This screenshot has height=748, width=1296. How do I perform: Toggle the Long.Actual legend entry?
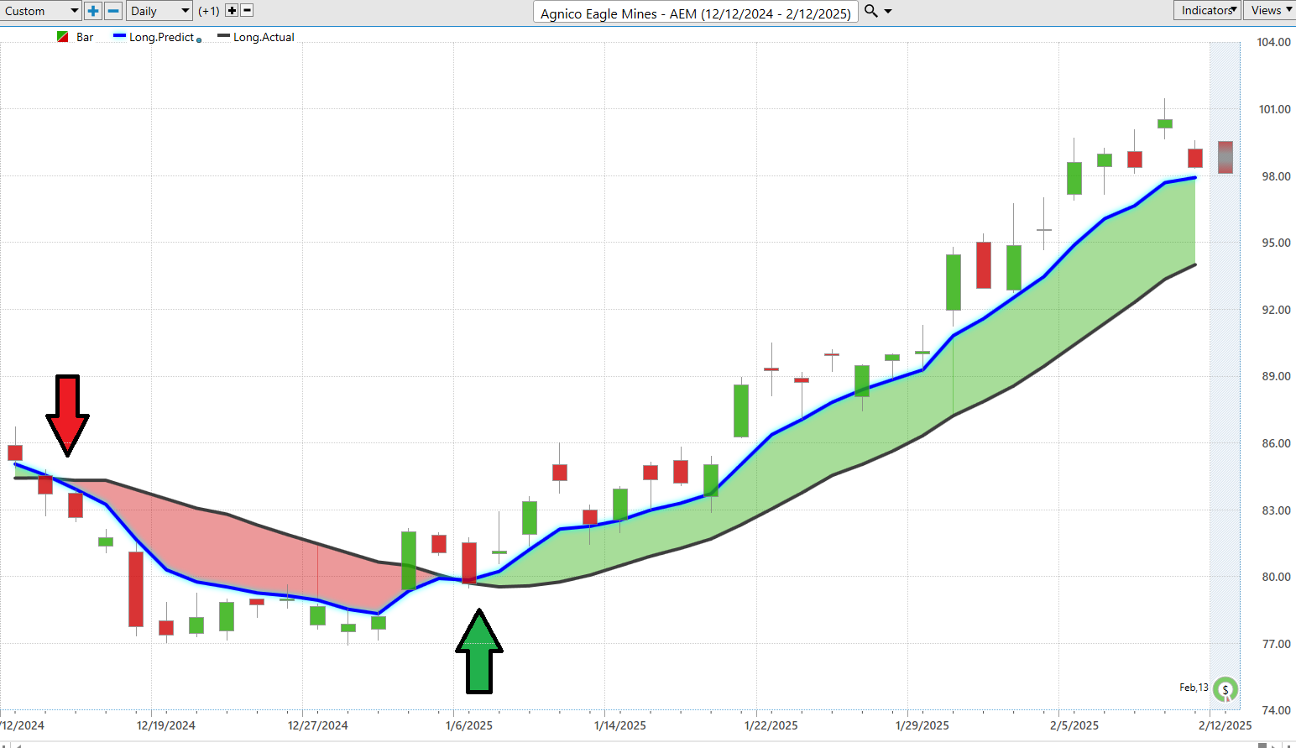tap(264, 37)
